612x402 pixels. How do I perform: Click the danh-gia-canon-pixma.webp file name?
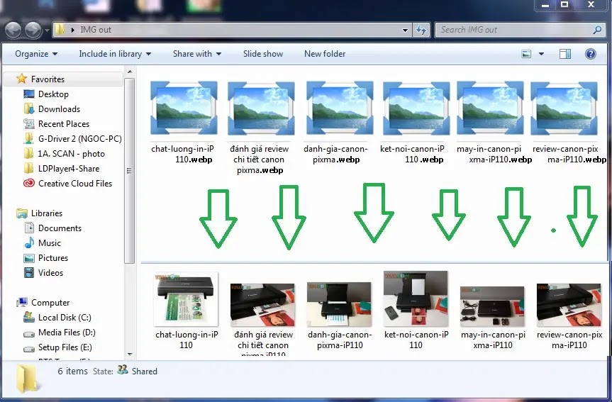coord(336,154)
